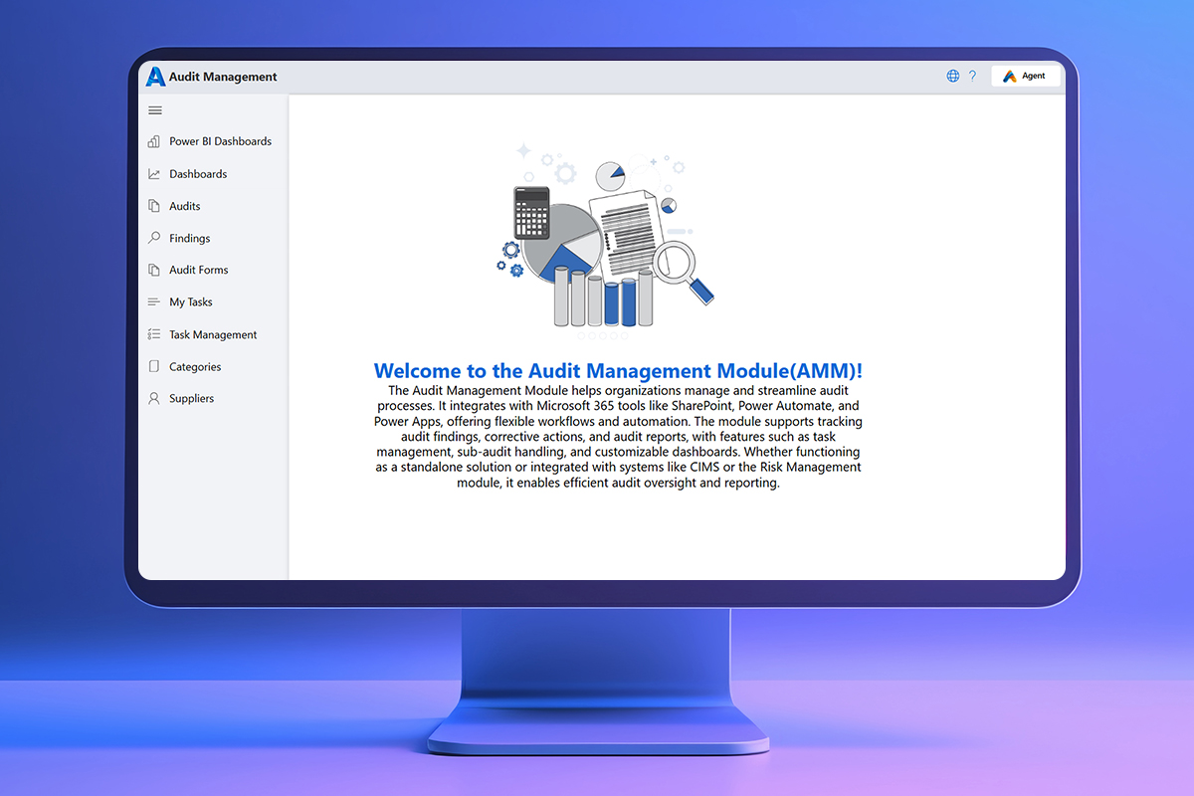Image resolution: width=1194 pixels, height=796 pixels.
Task: Open Audits via its copy icon
Action: pos(154,206)
